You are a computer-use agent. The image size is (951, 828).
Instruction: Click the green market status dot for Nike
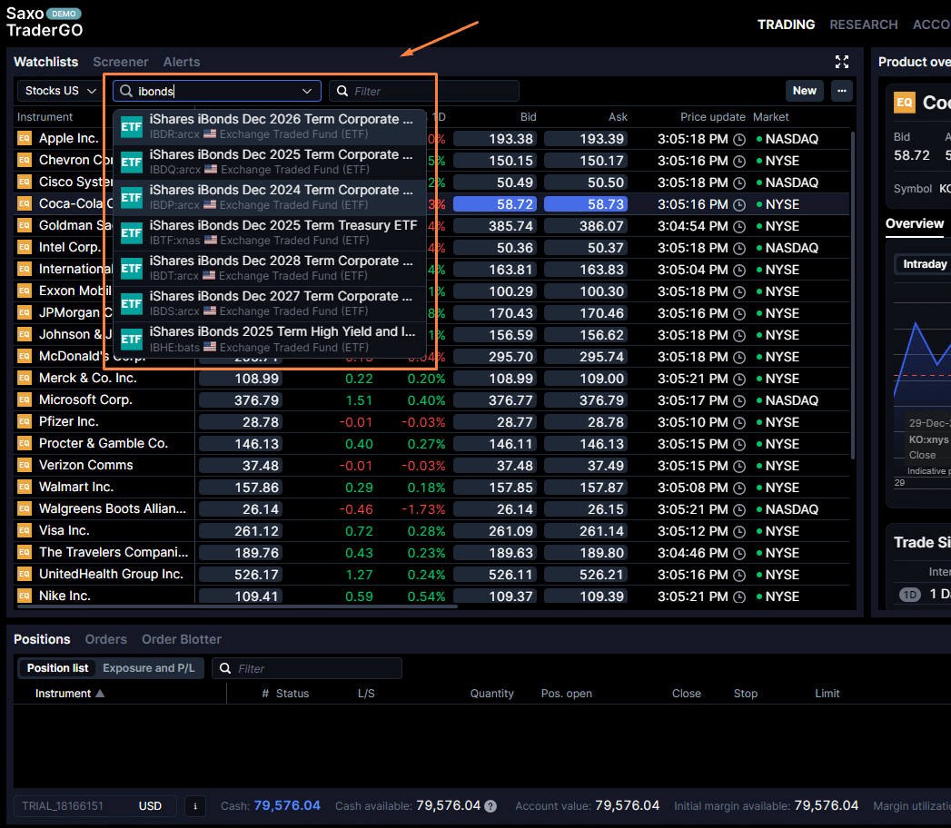coord(759,596)
